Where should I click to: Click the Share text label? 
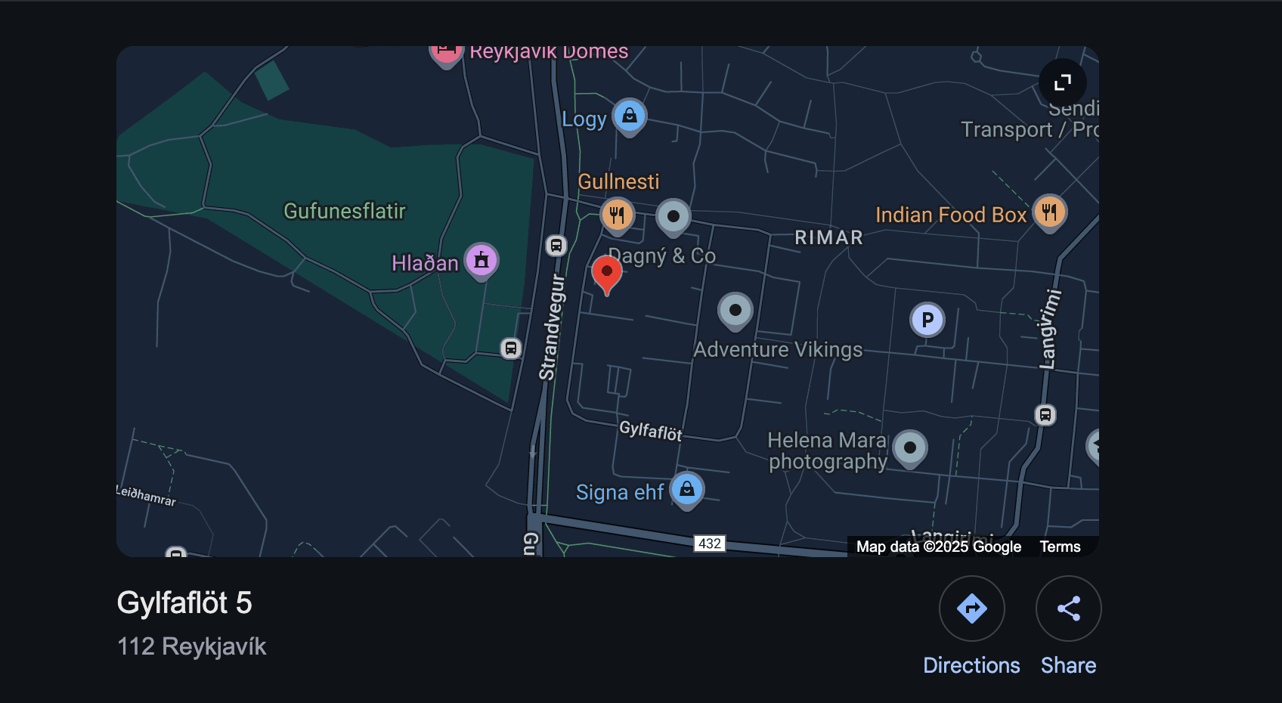pos(1069,665)
